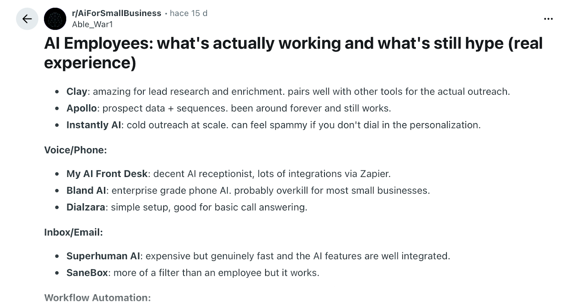Select the "Instantly AI" bold text
568x306 pixels.
pos(94,125)
